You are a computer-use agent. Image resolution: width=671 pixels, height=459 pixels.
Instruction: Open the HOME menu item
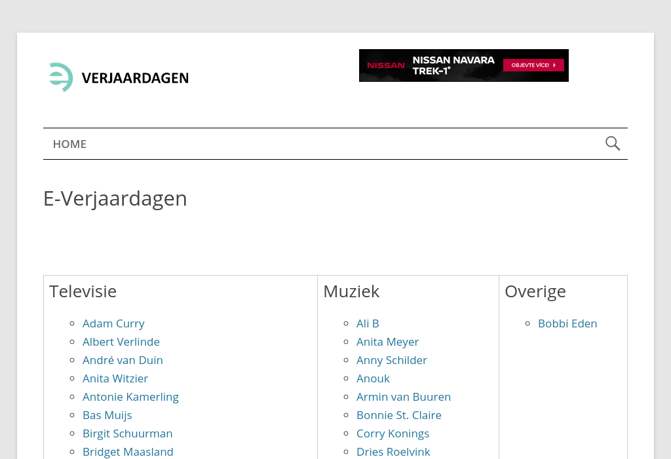point(69,144)
